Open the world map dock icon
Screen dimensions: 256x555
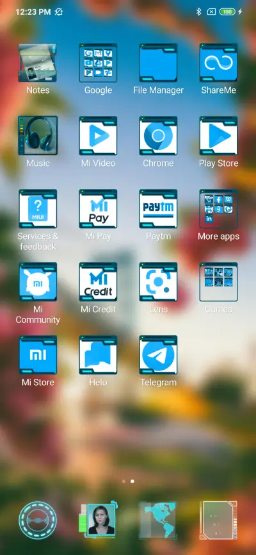click(x=158, y=520)
